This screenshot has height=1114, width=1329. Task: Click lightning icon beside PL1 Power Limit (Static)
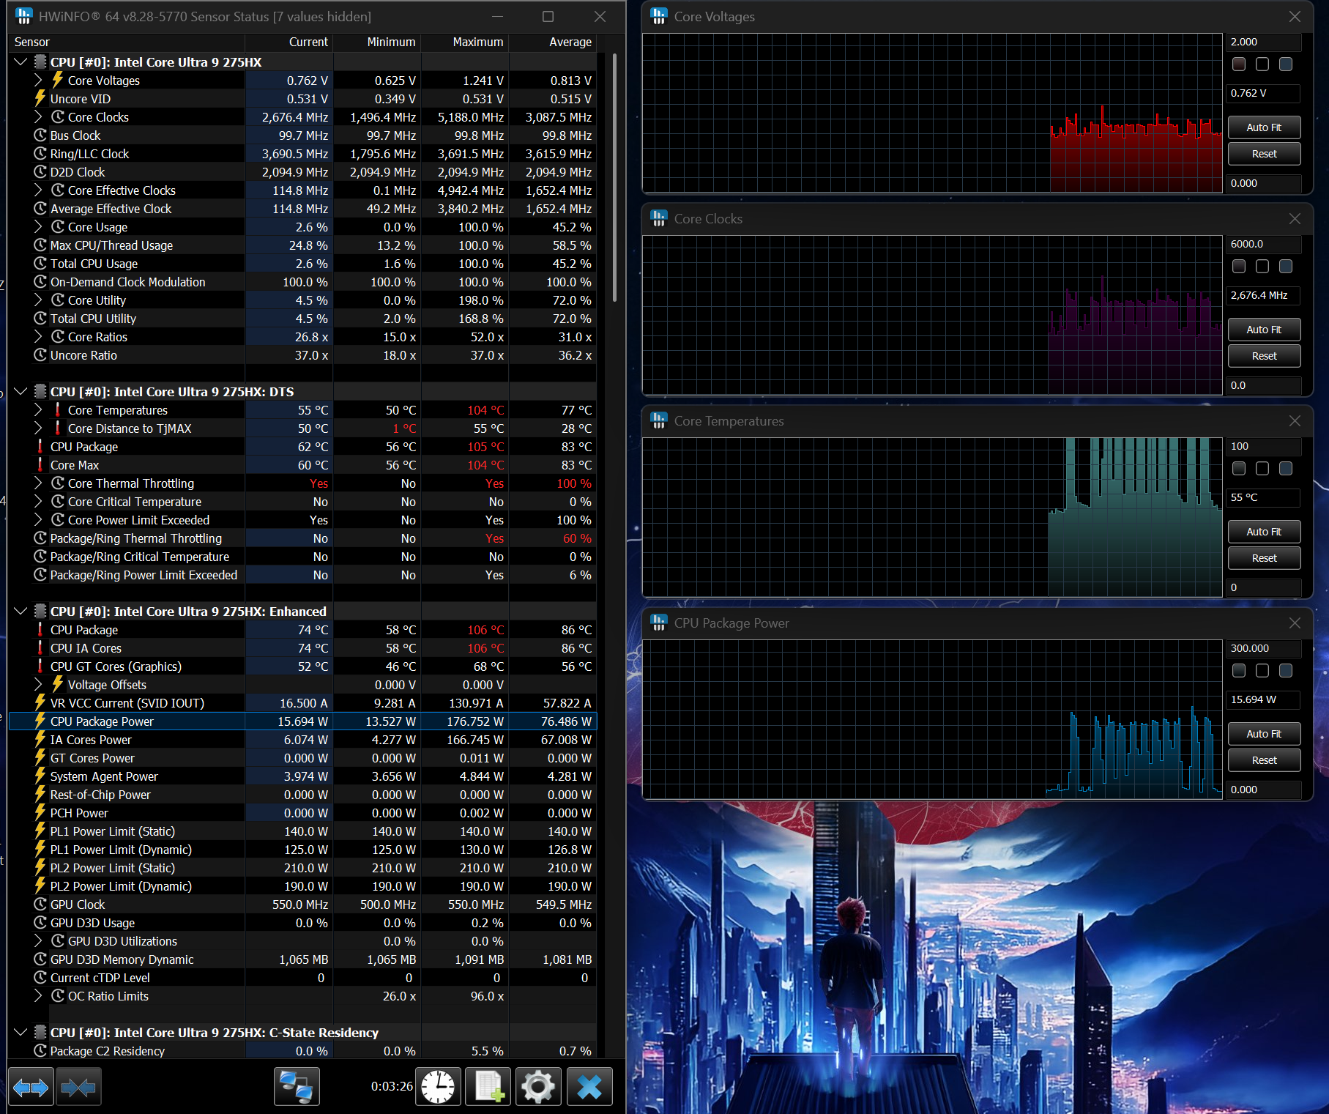point(40,831)
